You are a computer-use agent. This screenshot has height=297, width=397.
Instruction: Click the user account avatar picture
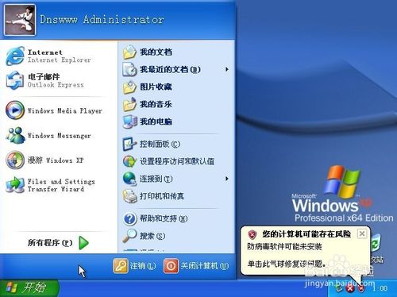click(x=20, y=20)
